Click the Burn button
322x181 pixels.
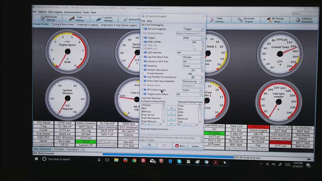[x=180, y=146]
